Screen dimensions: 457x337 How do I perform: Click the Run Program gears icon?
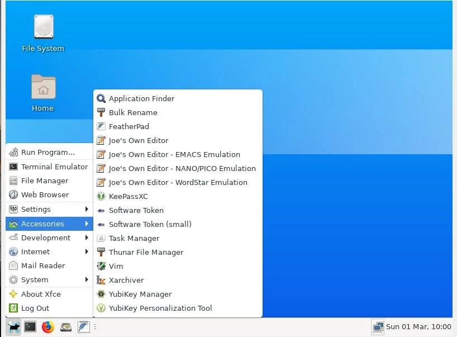point(13,153)
